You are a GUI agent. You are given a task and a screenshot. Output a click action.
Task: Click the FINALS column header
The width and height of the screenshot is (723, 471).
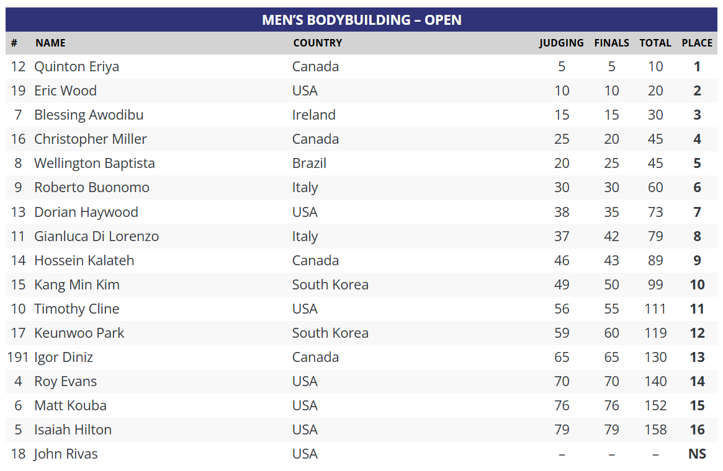pyautogui.click(x=611, y=43)
